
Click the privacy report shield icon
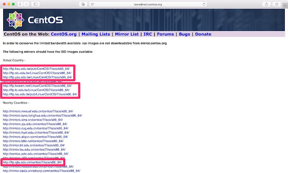83,4
